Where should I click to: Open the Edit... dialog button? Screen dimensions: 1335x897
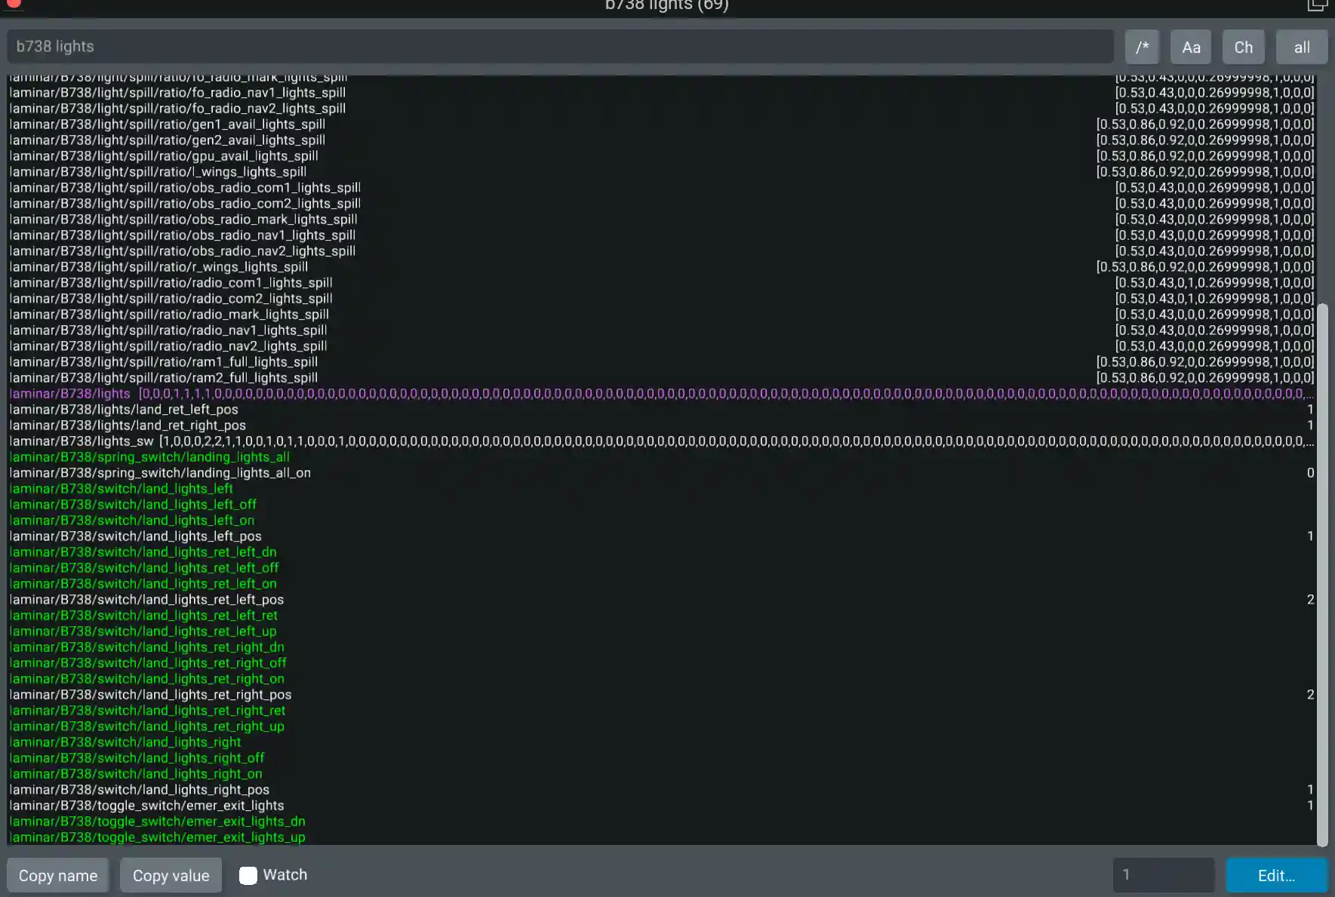[1276, 875]
